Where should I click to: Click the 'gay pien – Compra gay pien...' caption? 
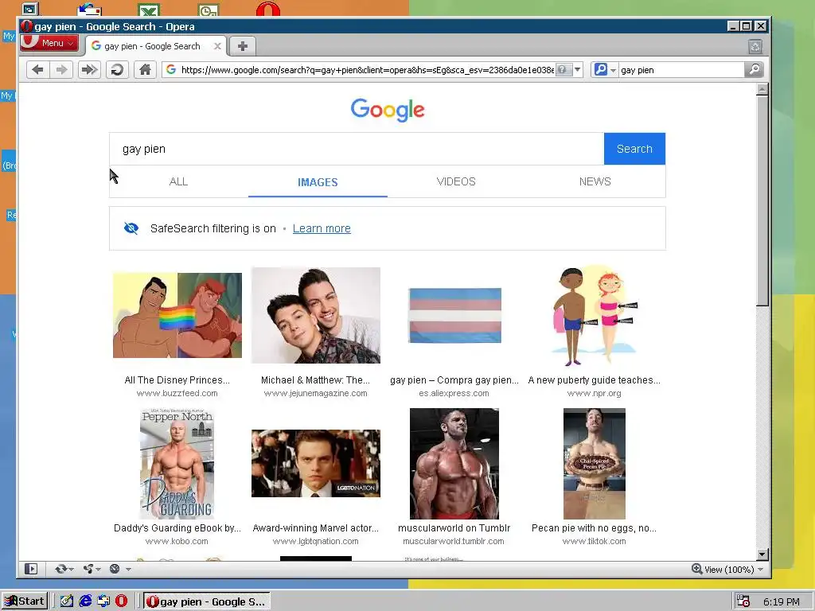(454, 380)
